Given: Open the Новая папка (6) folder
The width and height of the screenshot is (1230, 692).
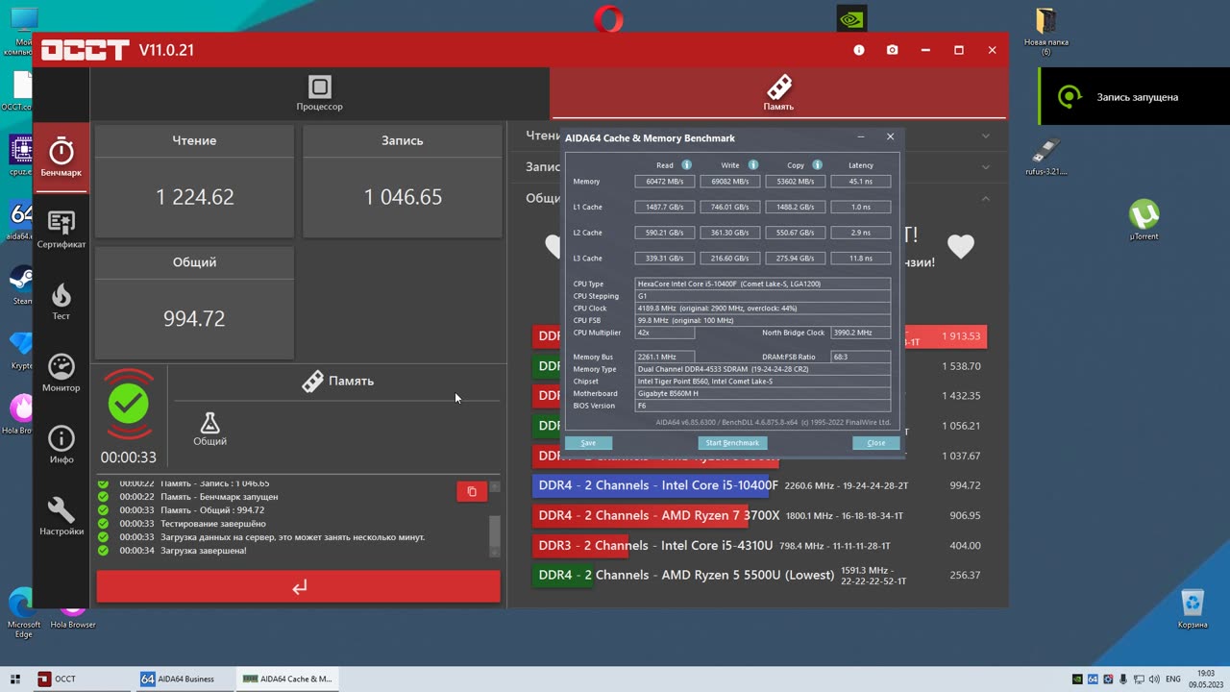Looking at the screenshot, I should [1045, 32].
